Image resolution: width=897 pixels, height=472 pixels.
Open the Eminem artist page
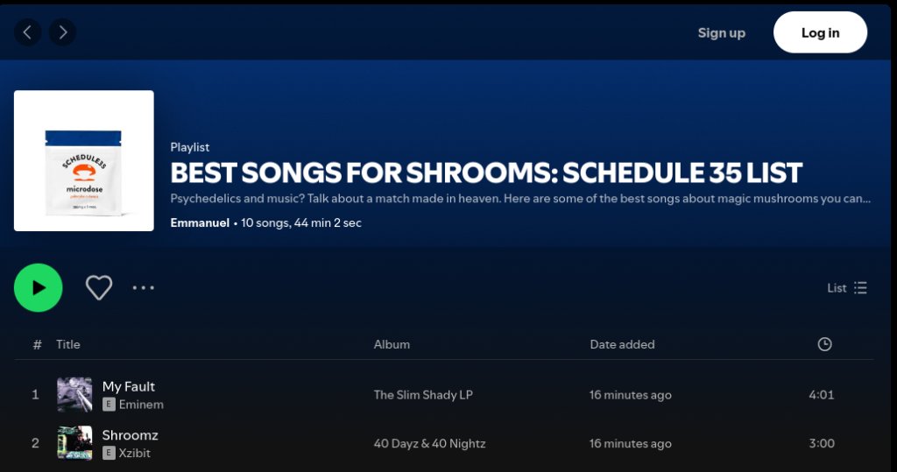pos(141,405)
